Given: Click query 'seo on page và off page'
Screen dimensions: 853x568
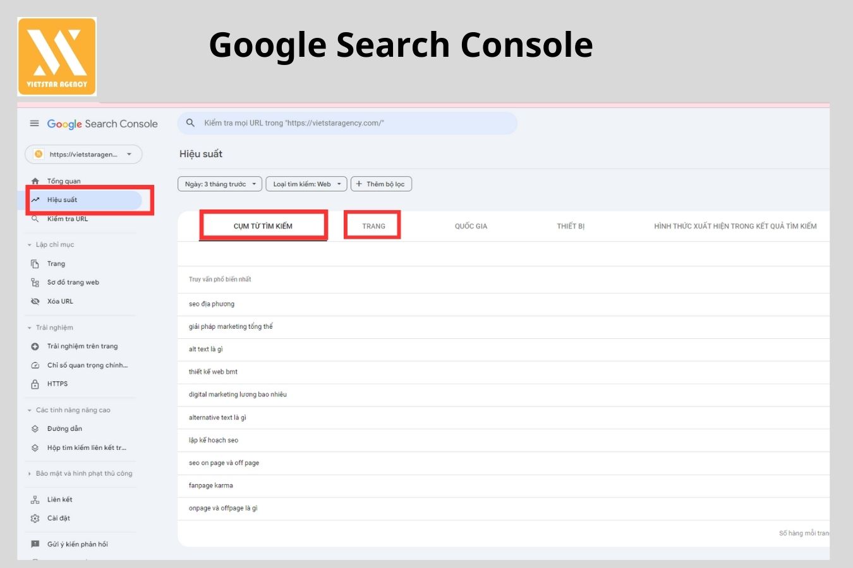Looking at the screenshot, I should [x=504, y=463].
